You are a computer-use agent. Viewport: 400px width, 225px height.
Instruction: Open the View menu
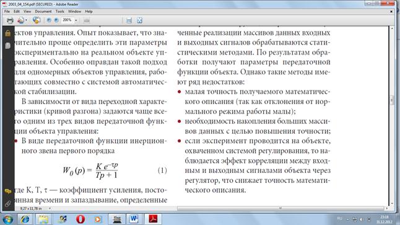(x=27, y=12)
